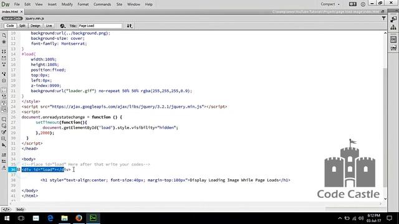Toggle Line Numbers in code toolbar
399x224 pixels.
coord(4,90)
